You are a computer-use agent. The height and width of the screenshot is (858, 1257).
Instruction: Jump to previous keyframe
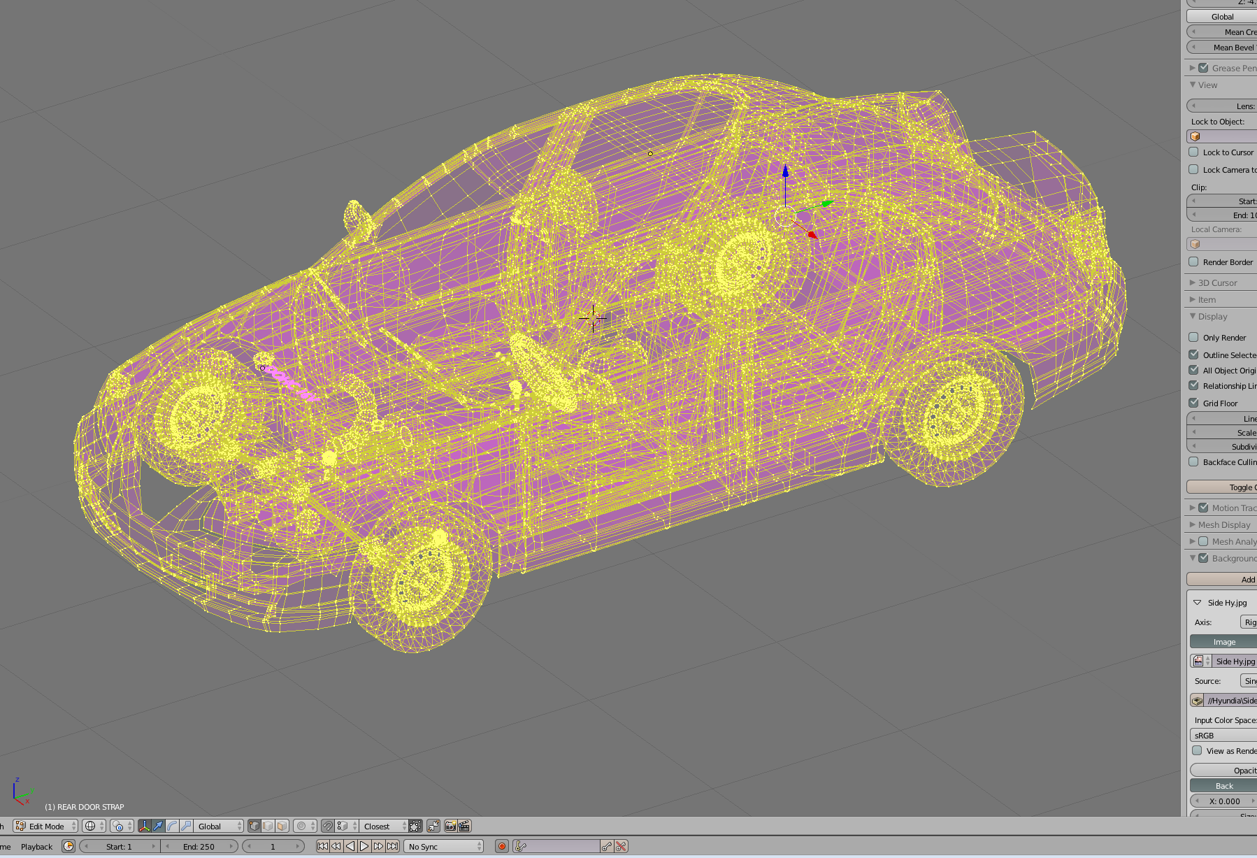[x=336, y=846]
